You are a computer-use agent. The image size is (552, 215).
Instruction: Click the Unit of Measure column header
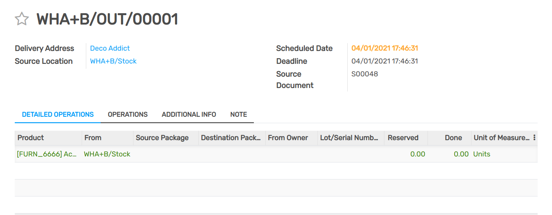pyautogui.click(x=501, y=138)
